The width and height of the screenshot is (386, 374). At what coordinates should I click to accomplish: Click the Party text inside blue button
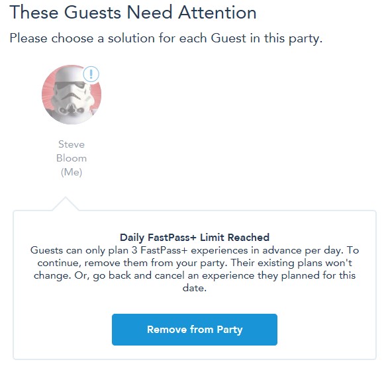coord(230,330)
